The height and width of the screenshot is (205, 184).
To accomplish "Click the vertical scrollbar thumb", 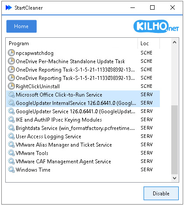I will coord(174,140).
